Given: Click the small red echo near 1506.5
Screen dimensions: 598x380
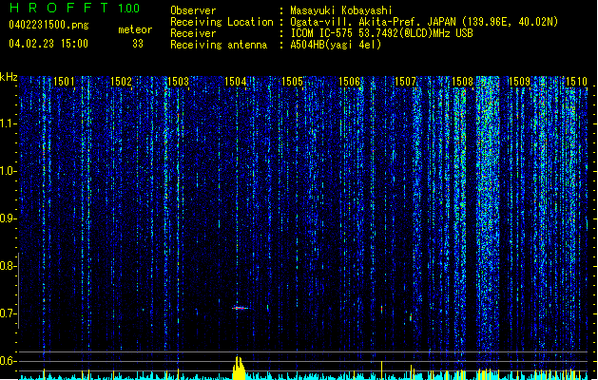Looking at the screenshot, I should 382,309.
